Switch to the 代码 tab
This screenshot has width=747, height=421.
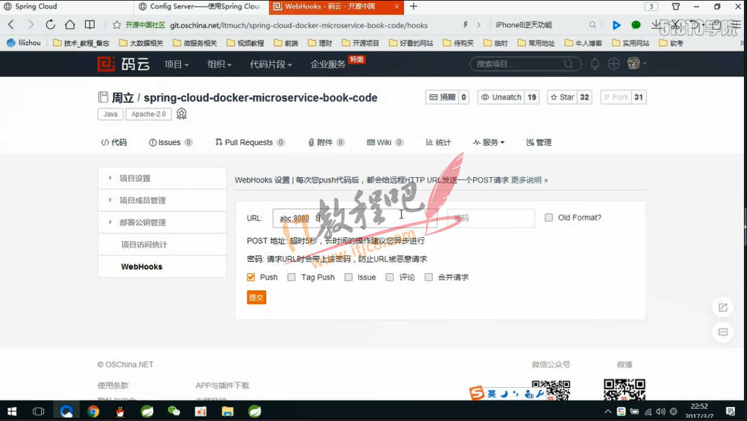point(114,142)
